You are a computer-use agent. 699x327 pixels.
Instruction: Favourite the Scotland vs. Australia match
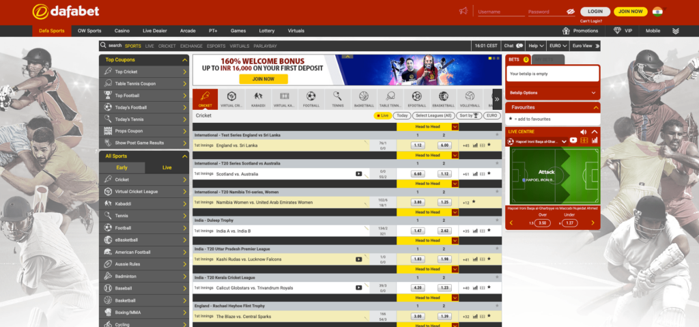point(489,173)
